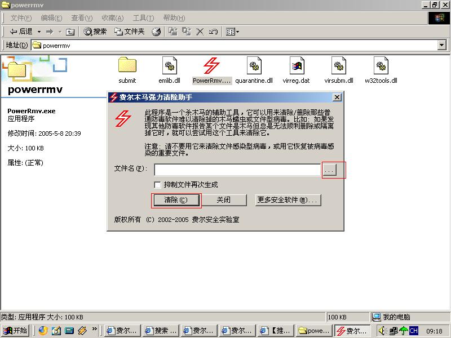Click the network computers tray icon
The image size is (451, 338).
[x=393, y=331]
